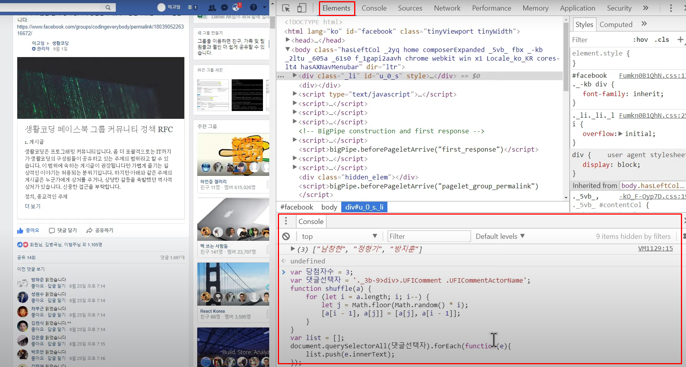Click 더 보기 to expand the post
Screen dimensions: 686x367
click(x=32, y=206)
